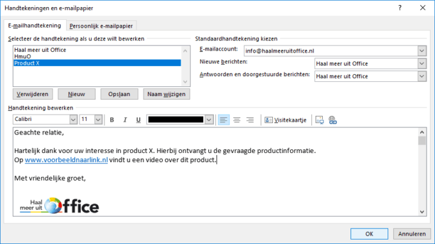Close the Handtekeningen dialog window
Image resolution: width=435 pixels, height=244 pixels.
pyautogui.click(x=423, y=8)
